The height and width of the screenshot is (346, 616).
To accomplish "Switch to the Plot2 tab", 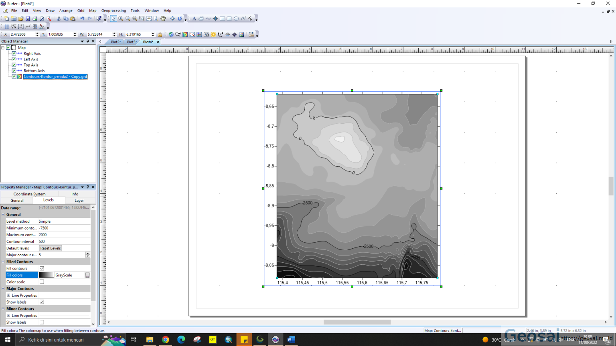I will pyautogui.click(x=115, y=42).
